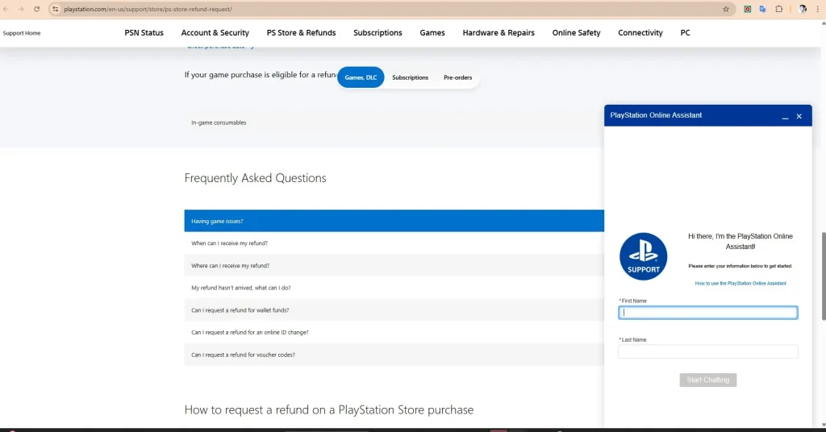This screenshot has width=826, height=432.
Task: Click the refund request how-to heading
Action: point(329,410)
